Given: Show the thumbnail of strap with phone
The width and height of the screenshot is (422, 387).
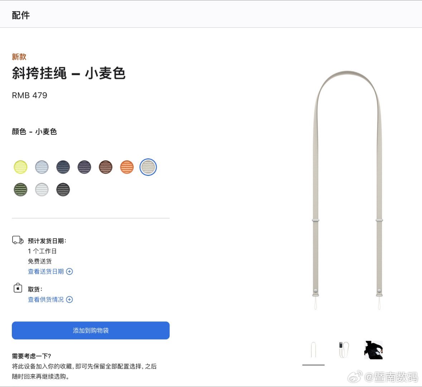Looking at the screenshot, I should [344, 350].
